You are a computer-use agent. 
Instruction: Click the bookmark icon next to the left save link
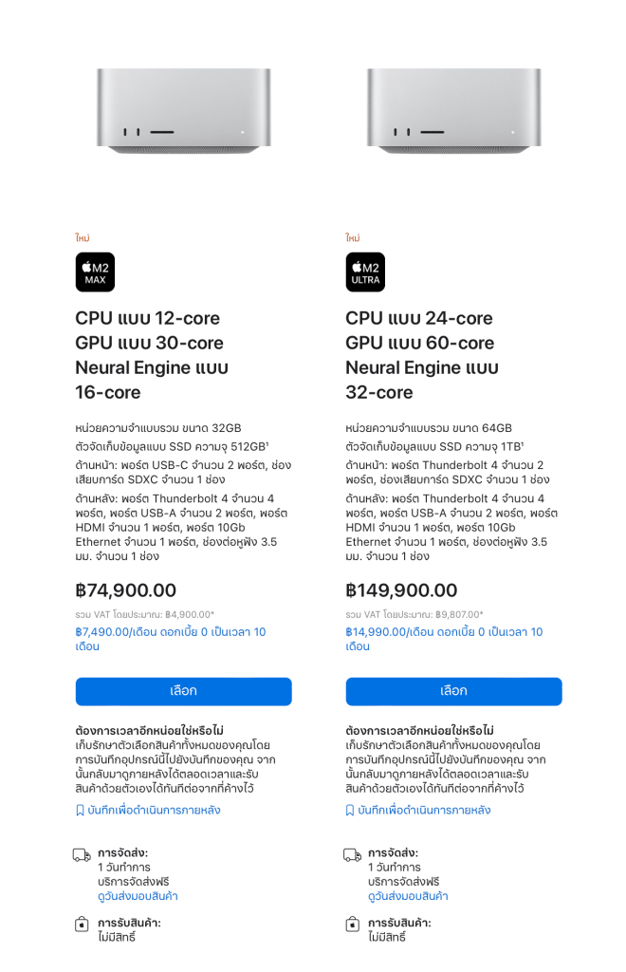pos(82,810)
